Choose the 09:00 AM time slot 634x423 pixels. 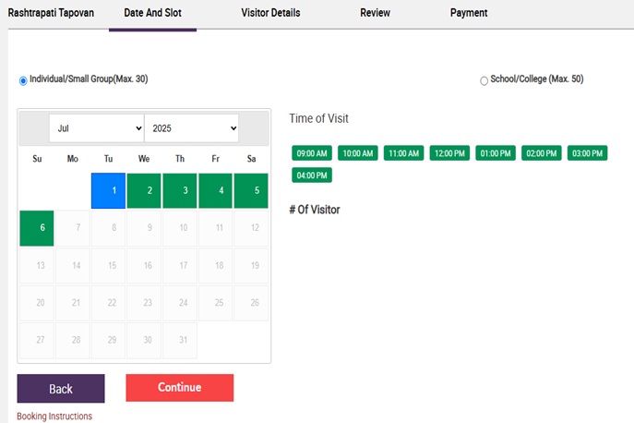(312, 153)
